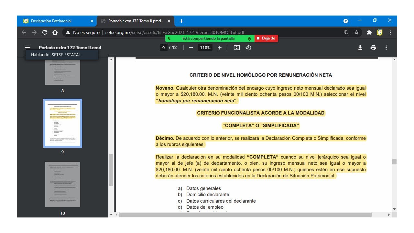Image resolution: width=414 pixels, height=233 pixels.
Task: Open the browser home page
Action: [55, 32]
